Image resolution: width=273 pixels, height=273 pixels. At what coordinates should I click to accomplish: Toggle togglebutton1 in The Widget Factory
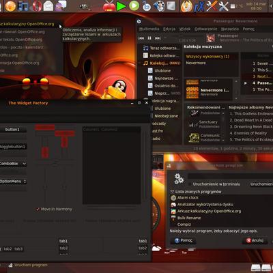click(13, 147)
